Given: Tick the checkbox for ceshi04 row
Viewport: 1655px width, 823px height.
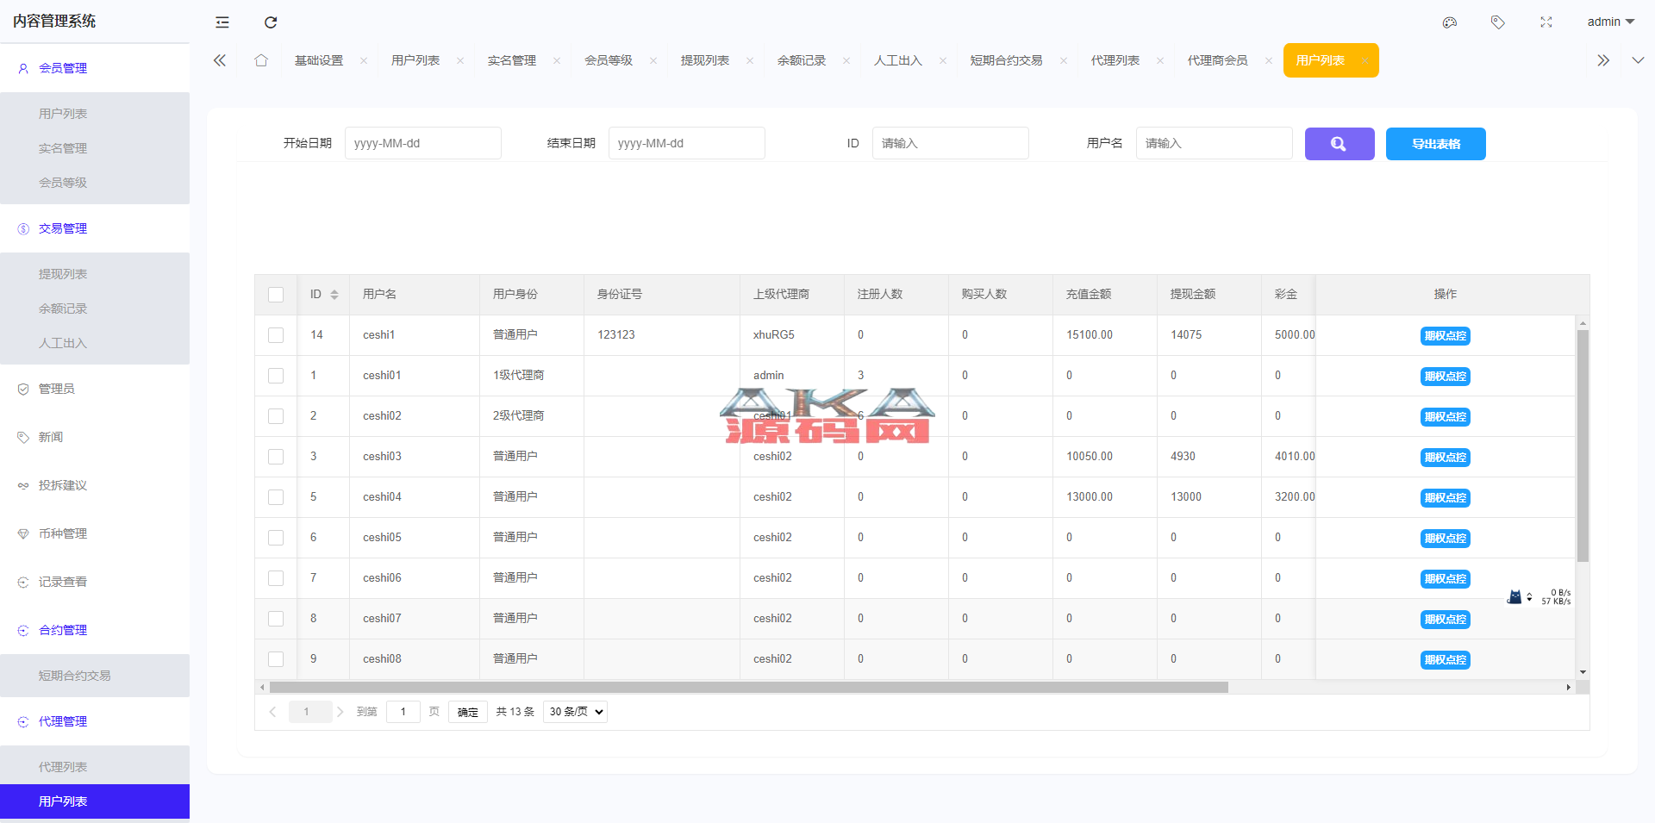Looking at the screenshot, I should (x=276, y=497).
